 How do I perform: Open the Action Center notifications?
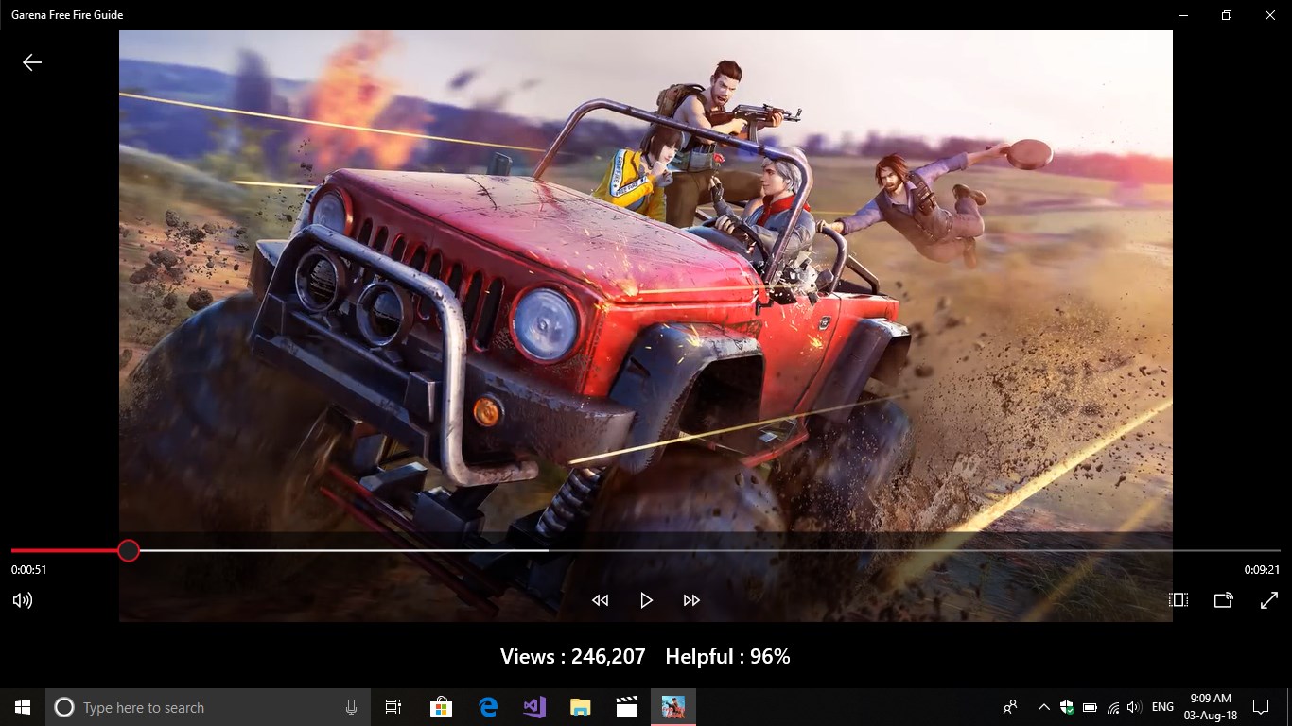pyautogui.click(x=1260, y=707)
